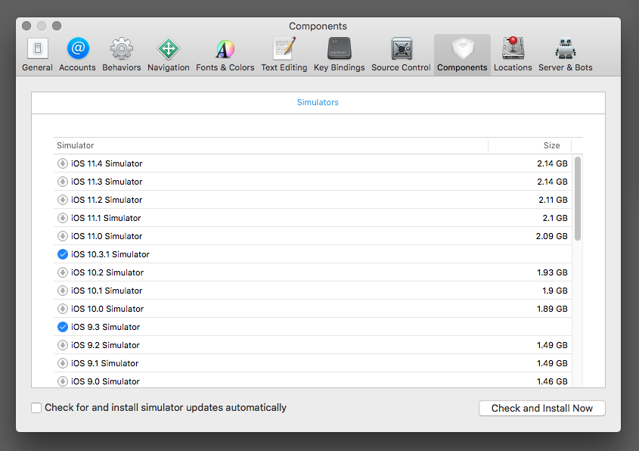The width and height of the screenshot is (639, 451).
Task: Download iOS 9.0 Simulator
Action: [62, 381]
